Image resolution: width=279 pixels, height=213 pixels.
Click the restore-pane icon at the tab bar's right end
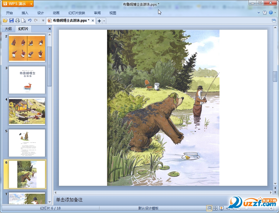pyautogui.click(x=274, y=21)
